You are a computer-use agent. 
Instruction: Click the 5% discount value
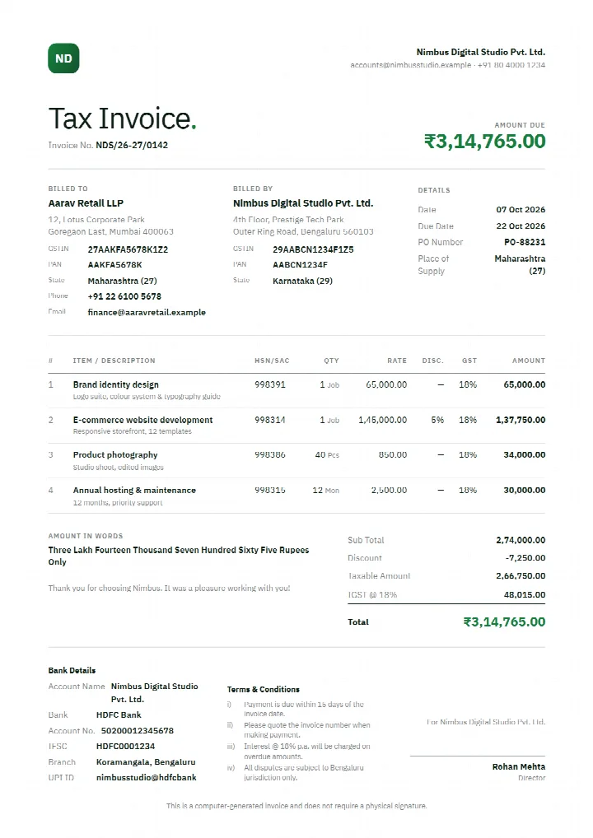point(437,420)
